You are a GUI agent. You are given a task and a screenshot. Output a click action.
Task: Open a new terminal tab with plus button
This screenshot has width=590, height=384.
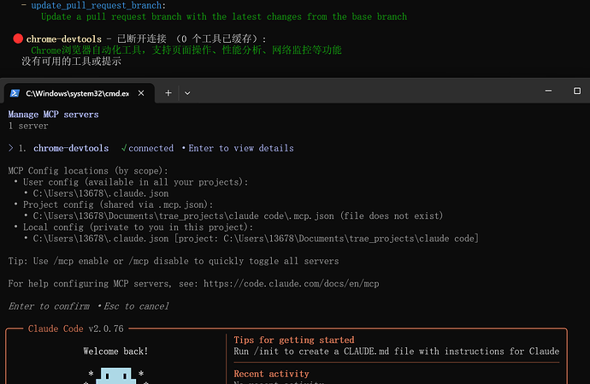(x=168, y=93)
